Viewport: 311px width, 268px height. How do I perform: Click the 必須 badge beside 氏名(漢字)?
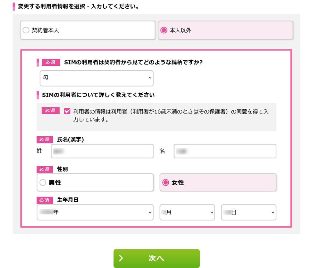(x=45, y=139)
